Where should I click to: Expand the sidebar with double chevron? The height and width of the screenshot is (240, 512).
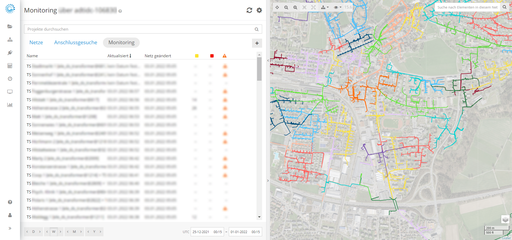pyautogui.click(x=10, y=228)
